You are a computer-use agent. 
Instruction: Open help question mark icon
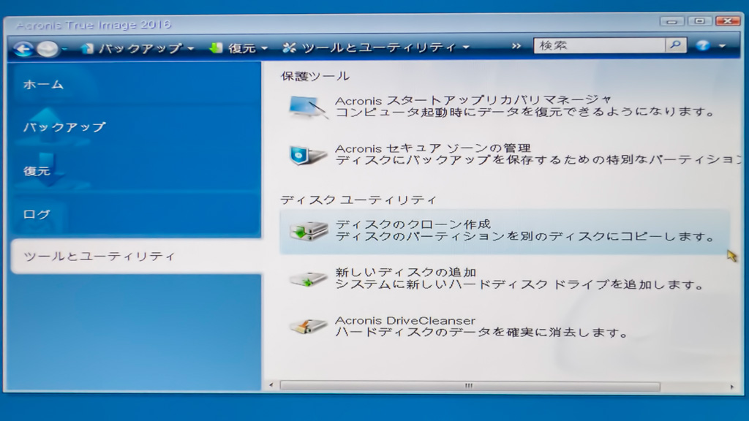pyautogui.click(x=702, y=45)
